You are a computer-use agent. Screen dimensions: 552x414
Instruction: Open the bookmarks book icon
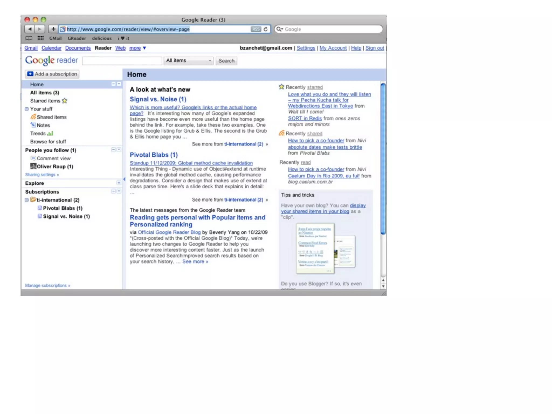pos(29,38)
